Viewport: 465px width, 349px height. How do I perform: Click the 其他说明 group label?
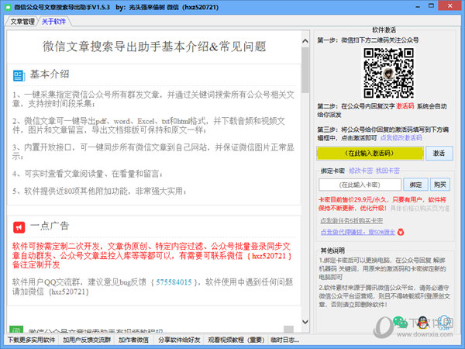332,251
